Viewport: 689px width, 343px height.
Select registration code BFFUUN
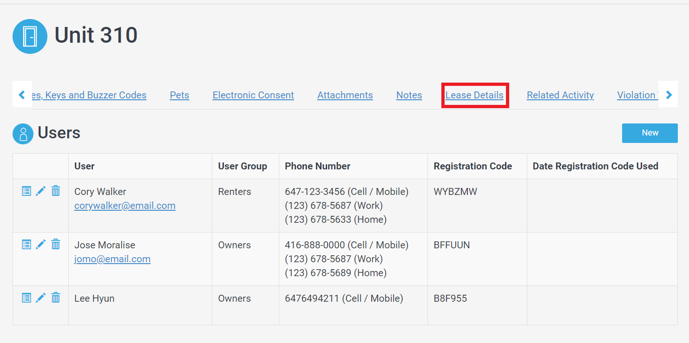[x=452, y=245]
